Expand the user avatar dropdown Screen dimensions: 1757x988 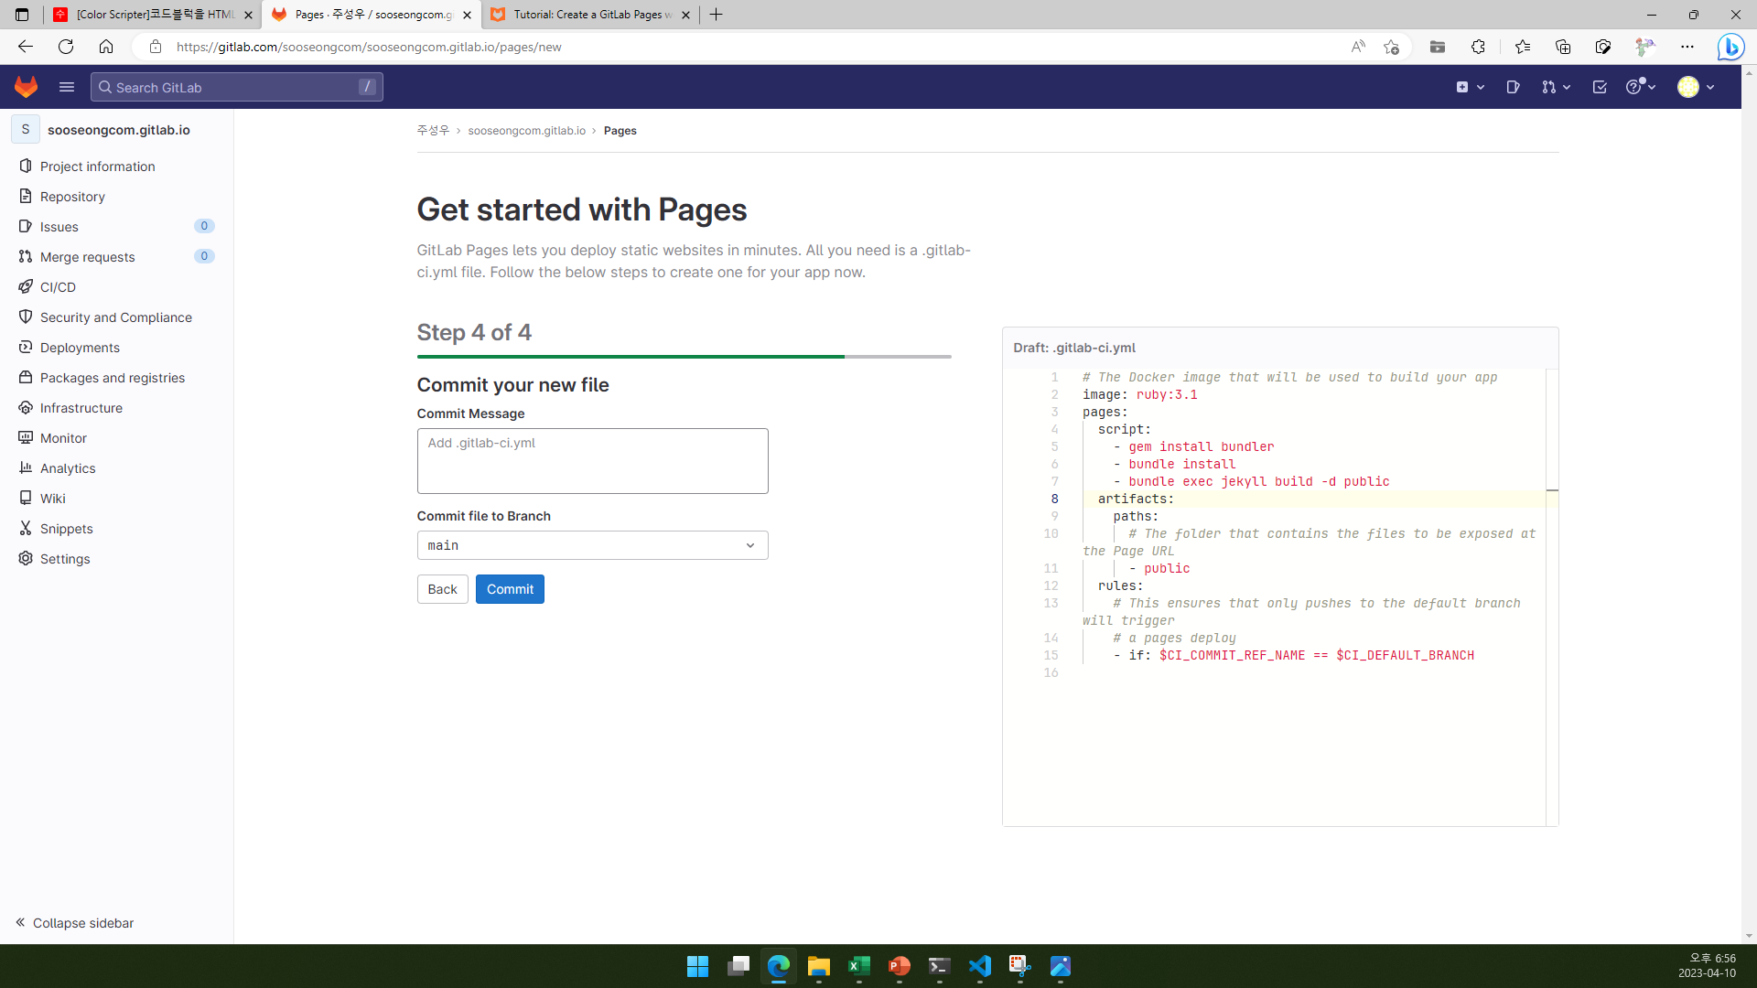click(x=1697, y=87)
